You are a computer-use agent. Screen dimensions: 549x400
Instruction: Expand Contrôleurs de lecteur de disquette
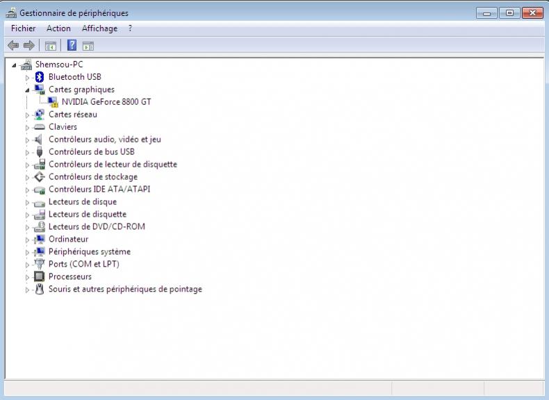27,165
